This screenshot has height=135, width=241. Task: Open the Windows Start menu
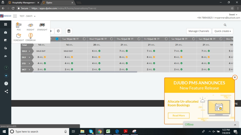4,131
